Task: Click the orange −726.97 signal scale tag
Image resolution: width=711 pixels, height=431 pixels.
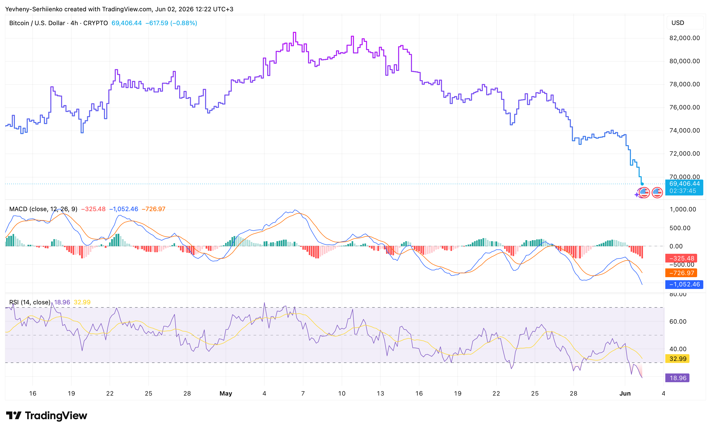Action: click(x=681, y=273)
